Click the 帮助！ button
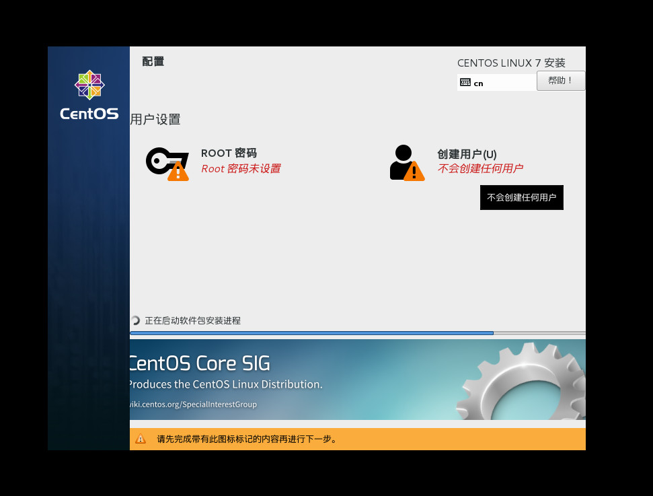 560,79
